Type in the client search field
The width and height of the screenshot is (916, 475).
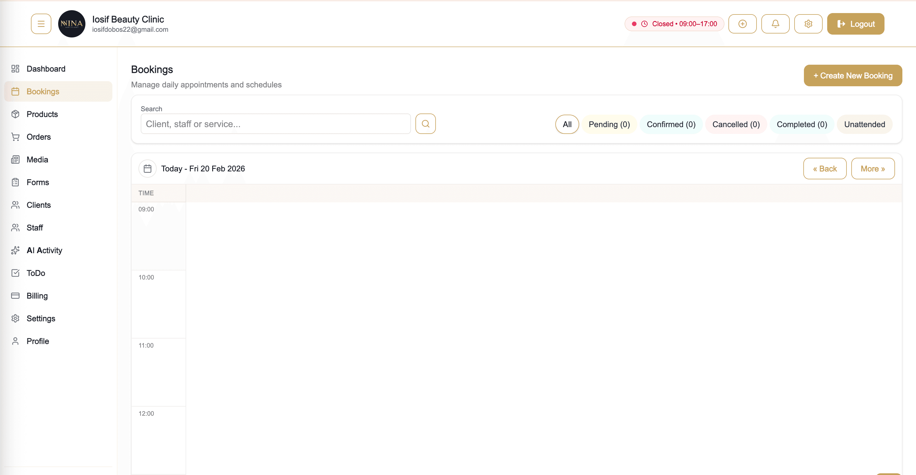point(276,124)
